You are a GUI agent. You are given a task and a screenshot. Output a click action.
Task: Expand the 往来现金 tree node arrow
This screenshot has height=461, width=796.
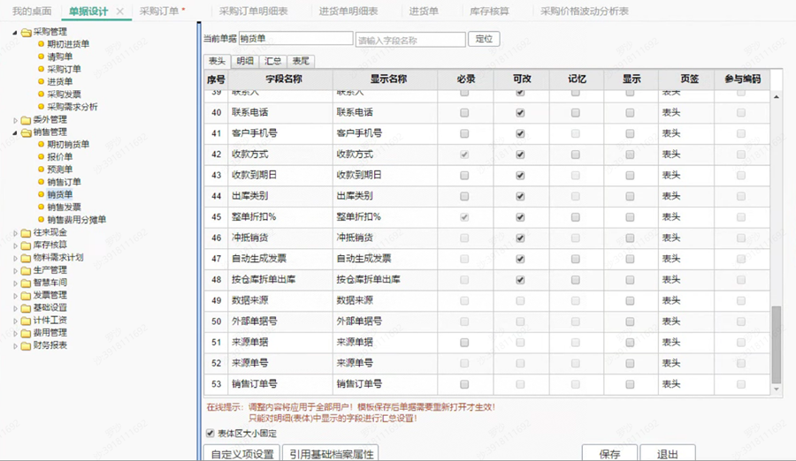tap(15, 233)
